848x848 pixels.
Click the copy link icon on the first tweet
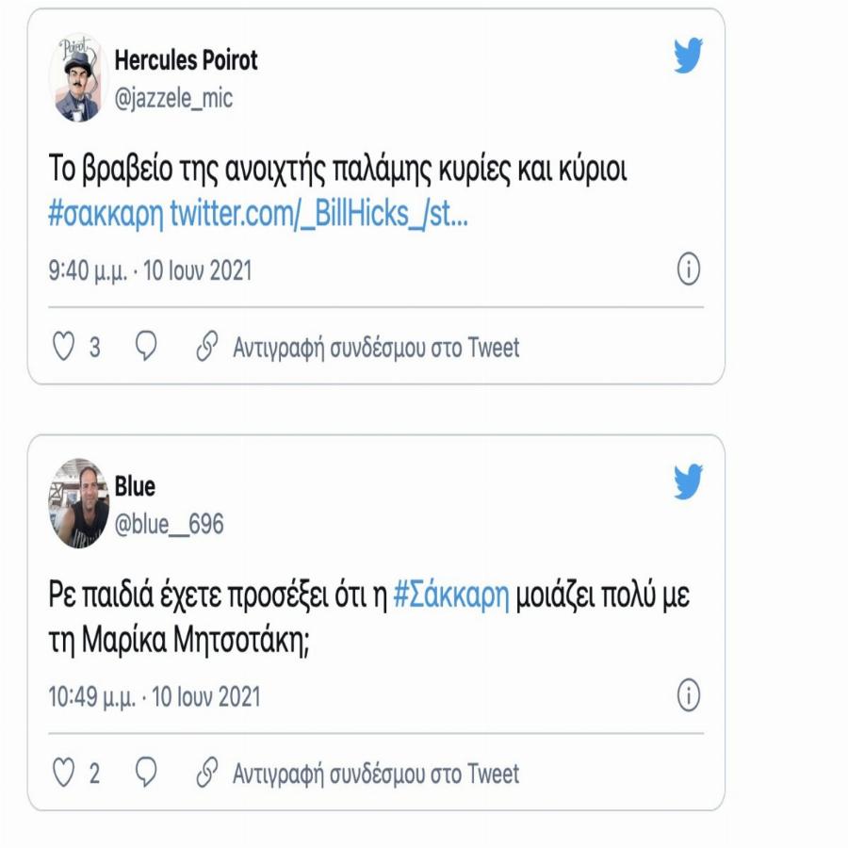(x=204, y=346)
